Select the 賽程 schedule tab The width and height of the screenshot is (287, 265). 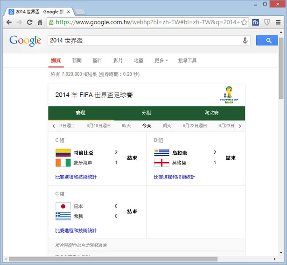coord(81,113)
